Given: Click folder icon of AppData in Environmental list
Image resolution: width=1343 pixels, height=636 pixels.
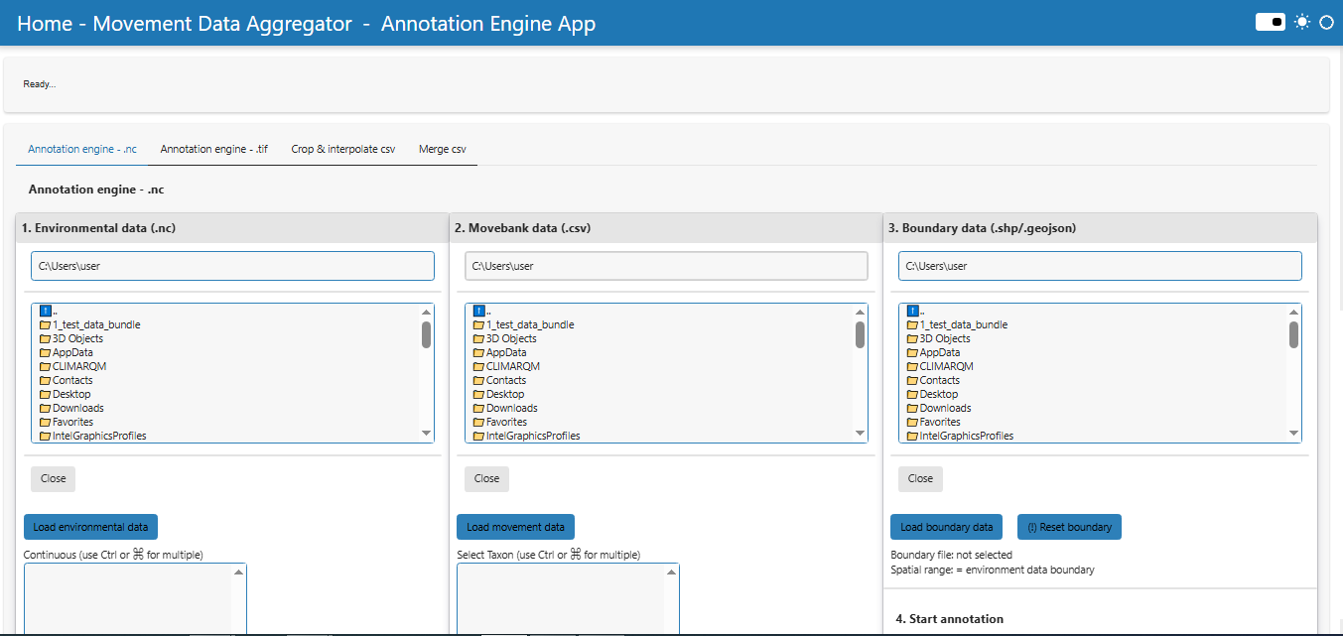Looking at the screenshot, I should point(45,352).
